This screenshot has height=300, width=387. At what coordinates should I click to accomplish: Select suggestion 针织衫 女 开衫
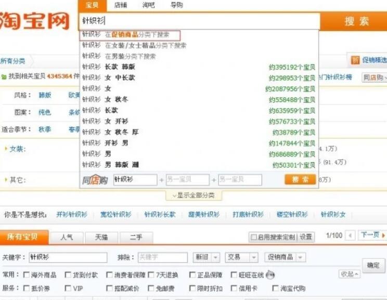click(x=199, y=121)
